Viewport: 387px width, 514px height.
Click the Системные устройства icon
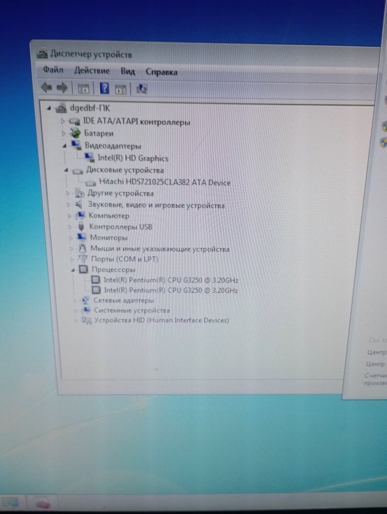[x=87, y=310]
